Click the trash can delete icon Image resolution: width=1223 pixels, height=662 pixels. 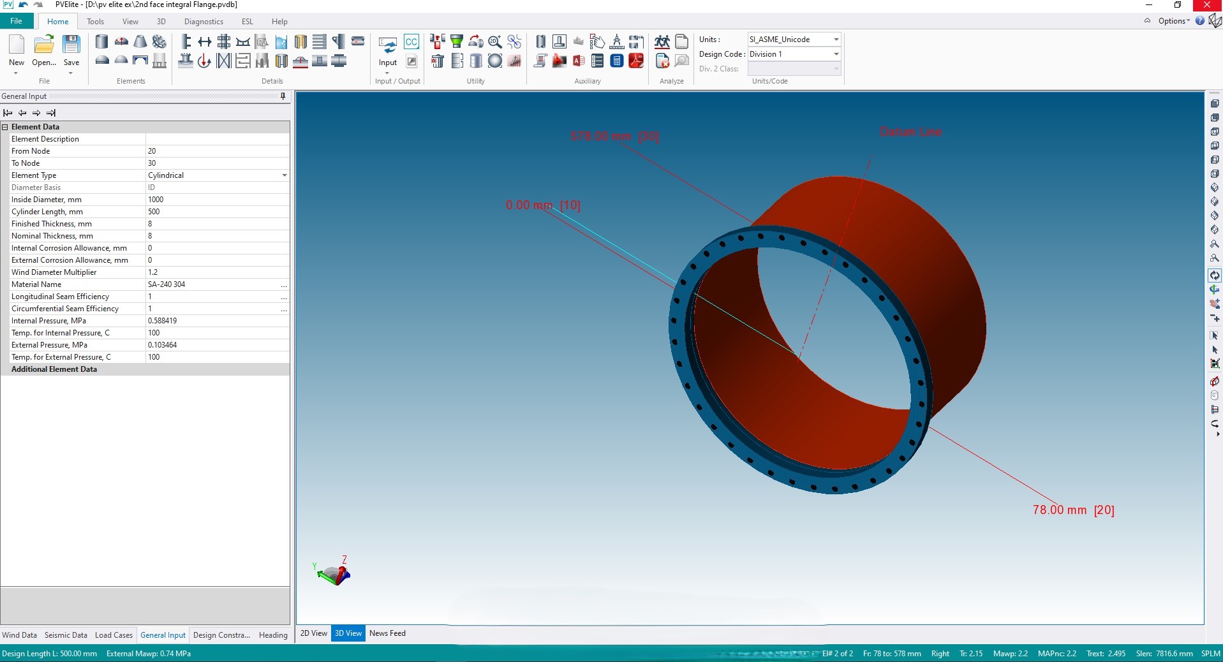(437, 61)
